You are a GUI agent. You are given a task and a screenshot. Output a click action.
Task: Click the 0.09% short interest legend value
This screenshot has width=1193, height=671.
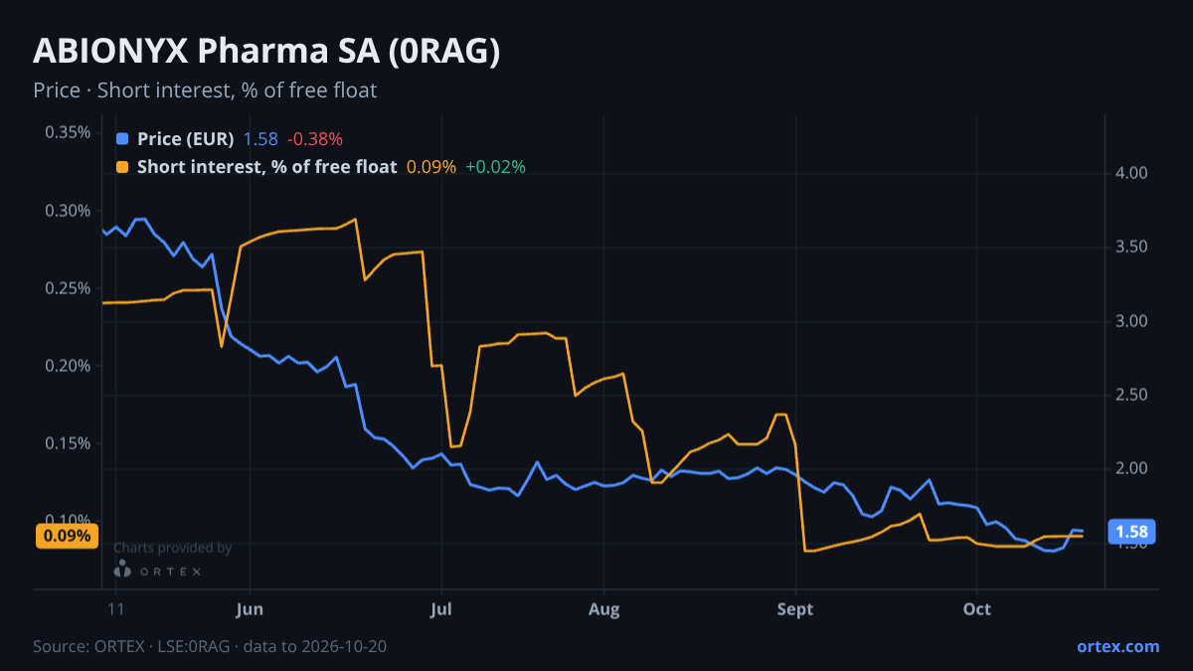pos(431,167)
